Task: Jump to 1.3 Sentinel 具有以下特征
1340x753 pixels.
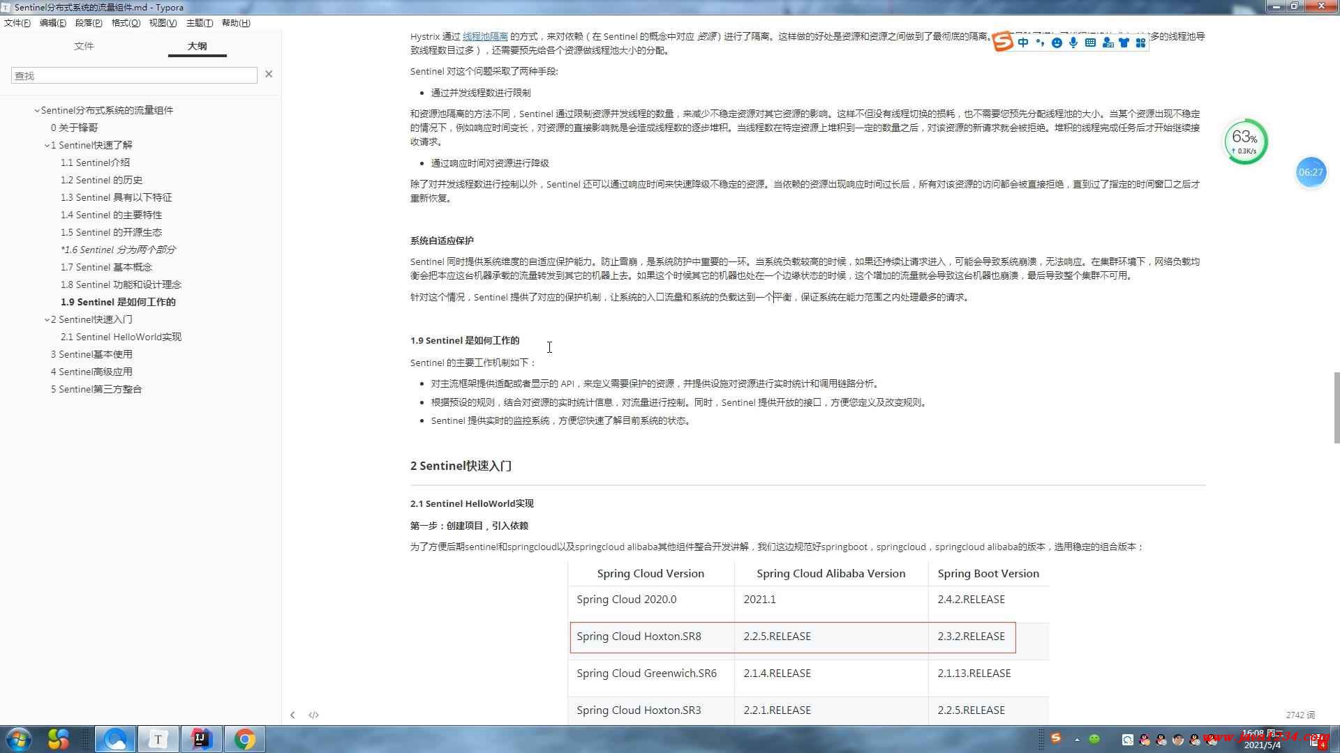Action: [x=116, y=197]
